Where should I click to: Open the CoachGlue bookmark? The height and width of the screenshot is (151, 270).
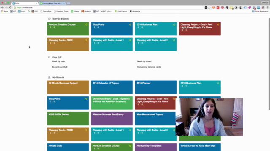[x=46, y=11]
